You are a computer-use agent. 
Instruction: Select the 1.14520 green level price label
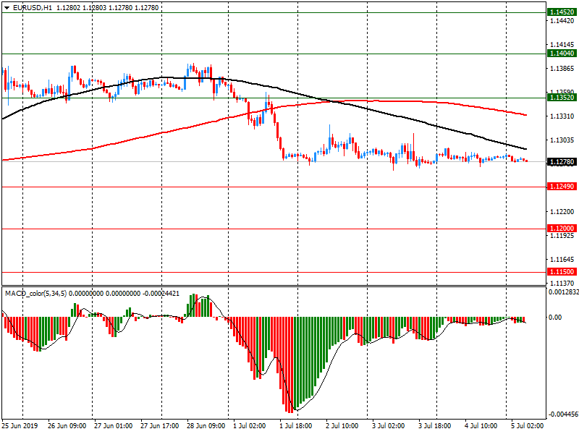tap(562, 12)
